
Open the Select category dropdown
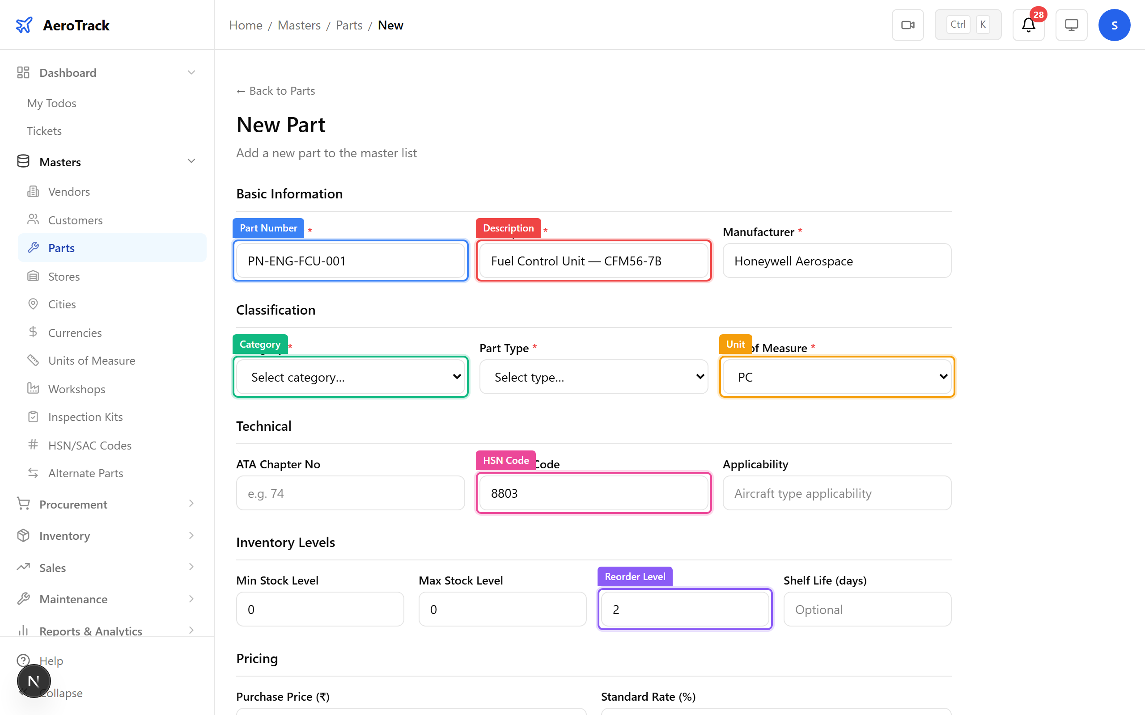coord(350,377)
